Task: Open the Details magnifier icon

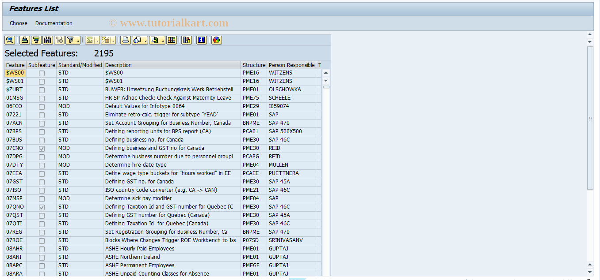Action: [x=9, y=40]
